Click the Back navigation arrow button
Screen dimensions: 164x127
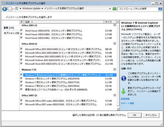pos(5,9)
